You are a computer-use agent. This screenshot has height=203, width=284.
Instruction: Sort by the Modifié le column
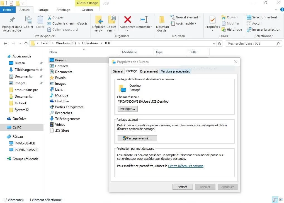pyautogui.click(x=130, y=52)
